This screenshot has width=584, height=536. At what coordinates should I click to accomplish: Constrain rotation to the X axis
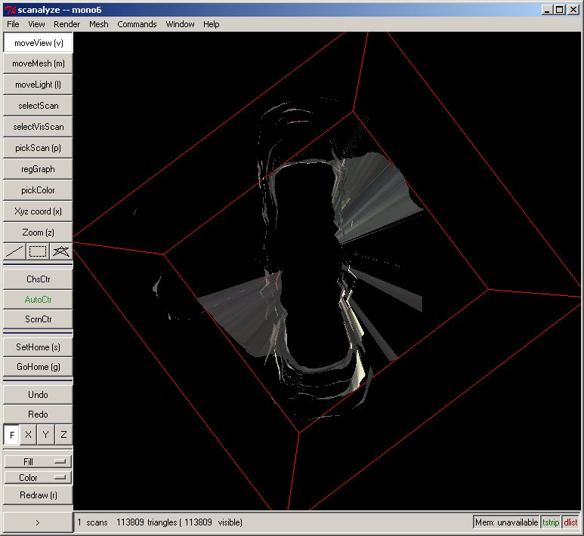(28, 435)
